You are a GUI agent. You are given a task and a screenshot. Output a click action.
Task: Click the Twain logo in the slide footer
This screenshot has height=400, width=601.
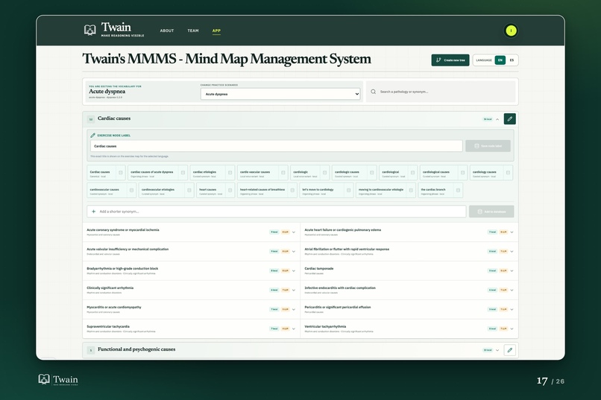click(58, 379)
